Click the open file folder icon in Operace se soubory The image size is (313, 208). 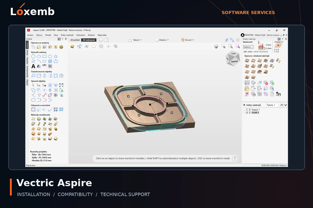39,47
